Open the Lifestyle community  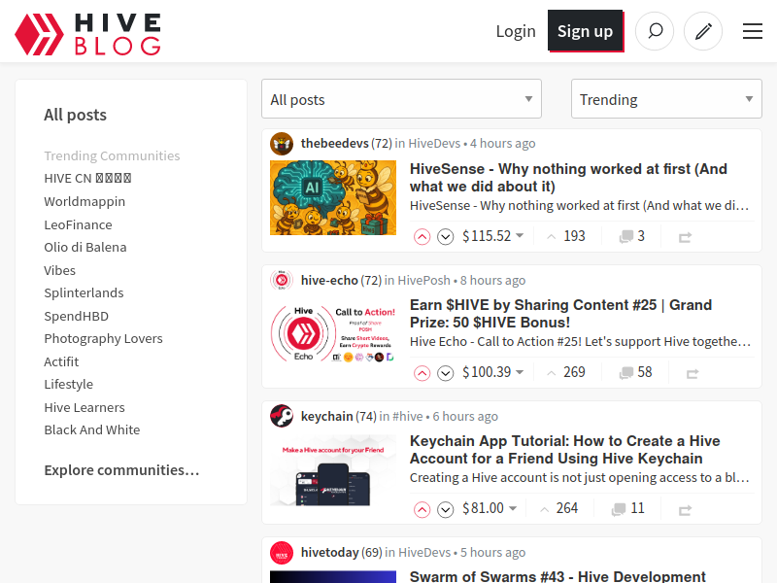point(68,384)
